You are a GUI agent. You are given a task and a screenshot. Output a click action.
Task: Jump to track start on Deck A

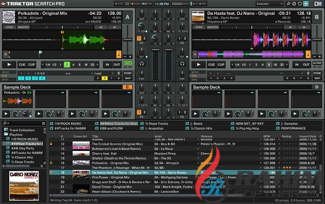(x=5, y=54)
